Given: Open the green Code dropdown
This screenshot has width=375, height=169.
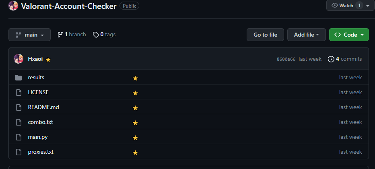Looking at the screenshot, I should [x=349, y=35].
